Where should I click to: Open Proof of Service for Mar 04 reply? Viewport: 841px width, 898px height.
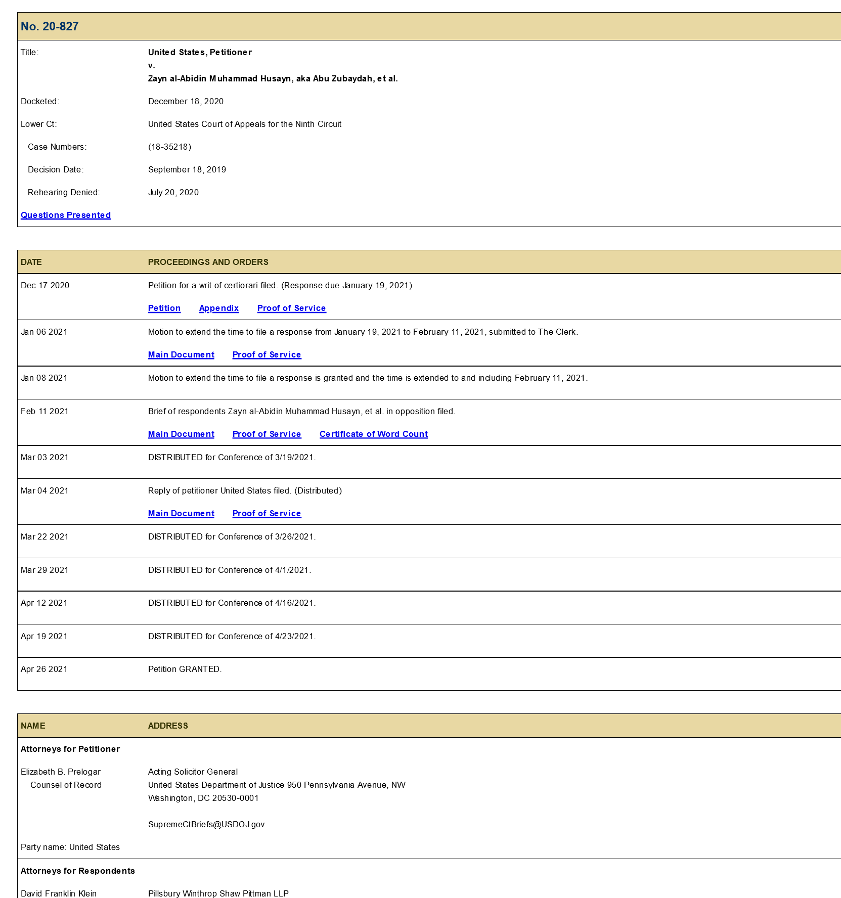(x=267, y=513)
